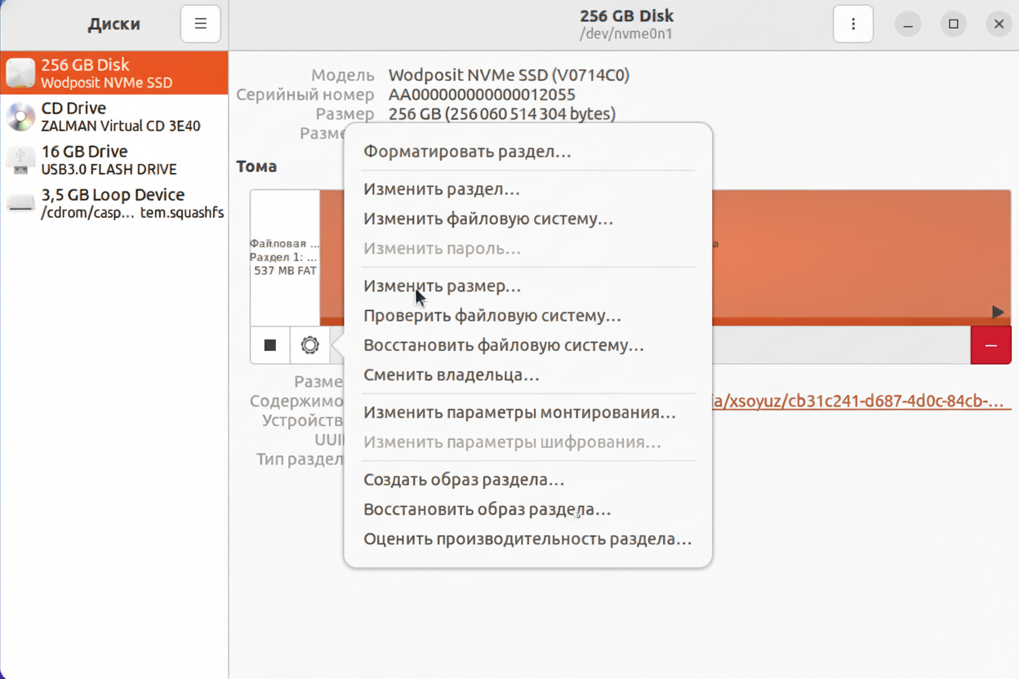The width and height of the screenshot is (1019, 679).
Task: Open the mount point path link
Action: 857,401
